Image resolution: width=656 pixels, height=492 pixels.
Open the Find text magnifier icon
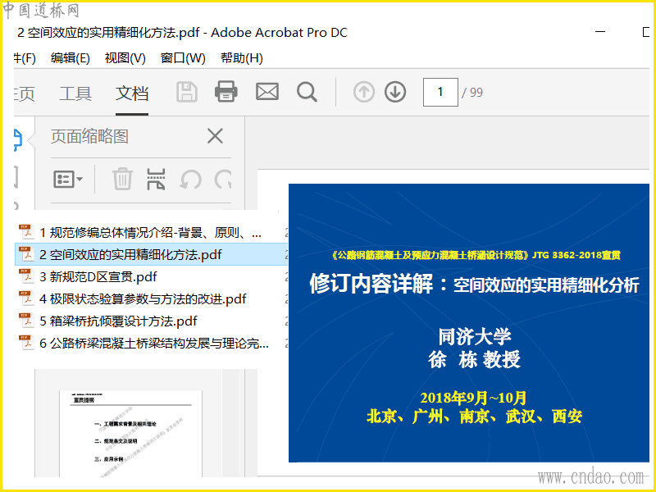[x=307, y=92]
